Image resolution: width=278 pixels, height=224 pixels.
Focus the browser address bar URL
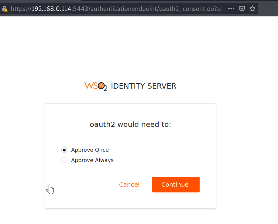click(122, 9)
